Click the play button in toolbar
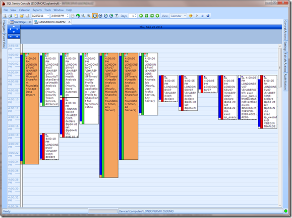 click(x=197, y=16)
